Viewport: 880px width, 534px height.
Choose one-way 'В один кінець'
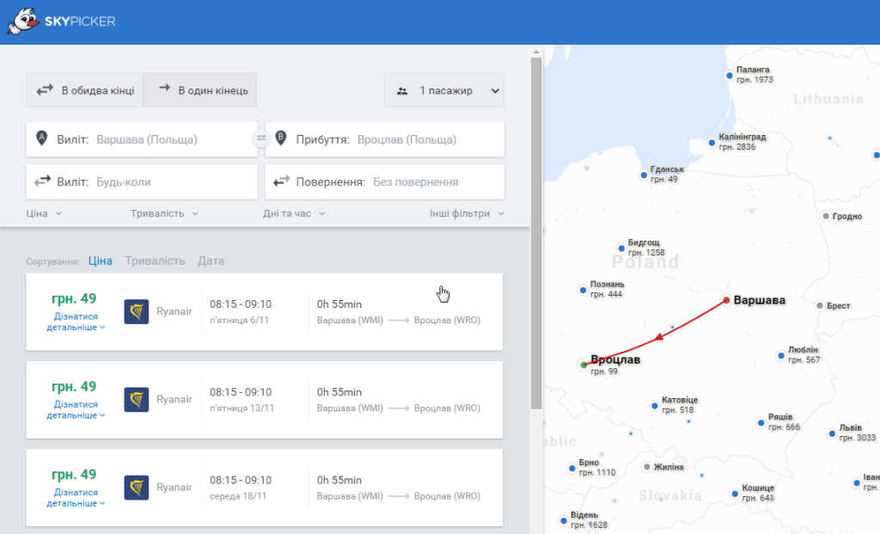tap(199, 89)
